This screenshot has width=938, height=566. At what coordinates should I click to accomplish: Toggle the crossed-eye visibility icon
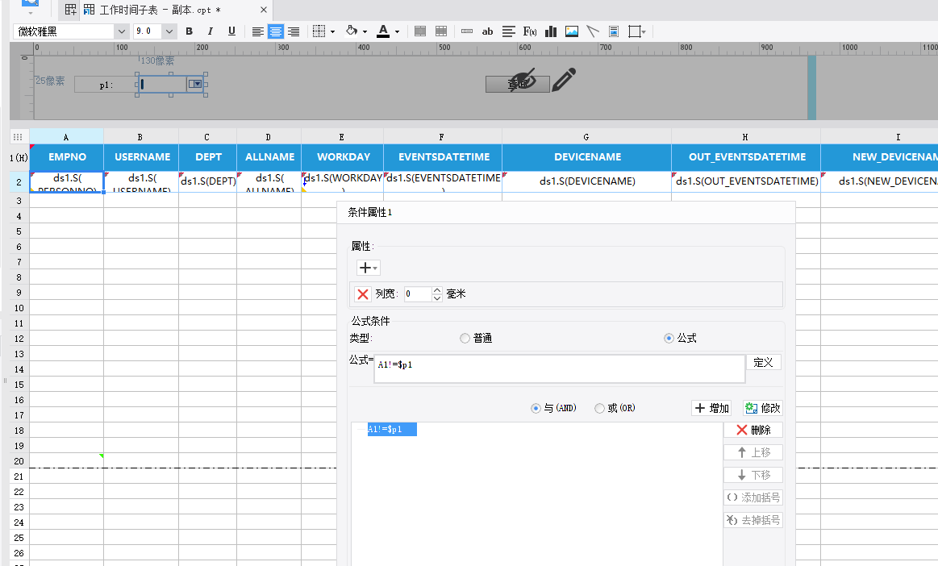click(x=523, y=80)
